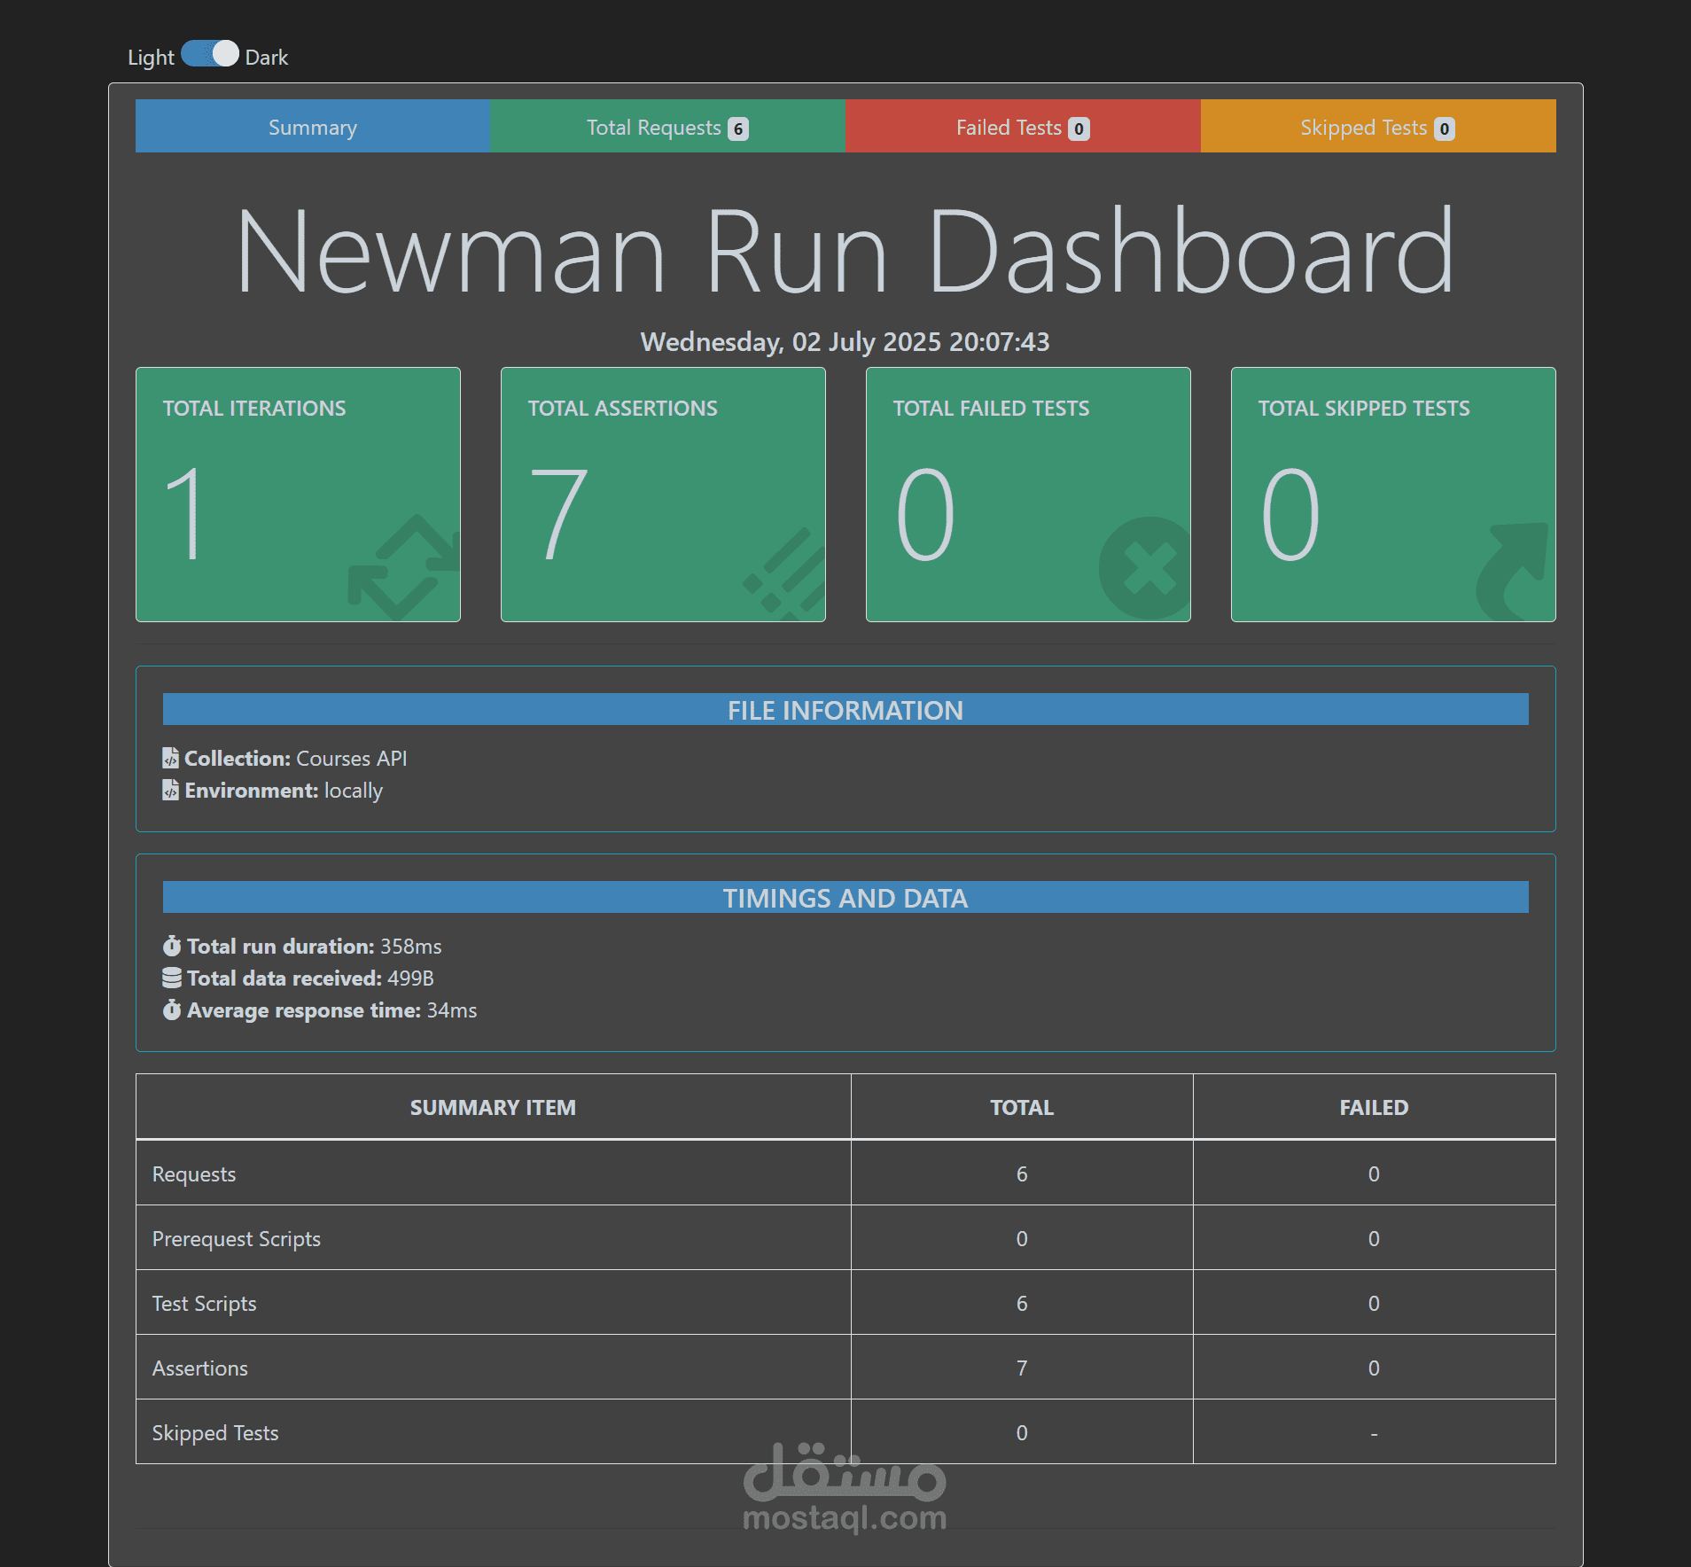Open the Skipped Tests tab
1691x1567 pixels.
1378,127
